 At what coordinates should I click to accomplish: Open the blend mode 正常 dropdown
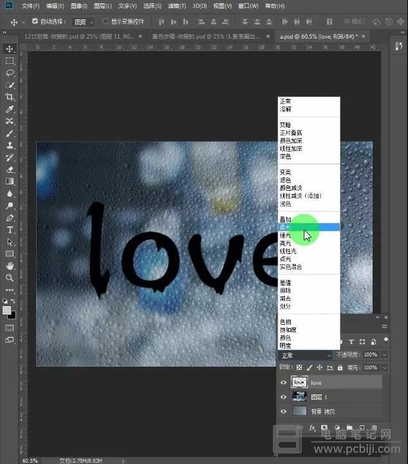[x=306, y=355]
